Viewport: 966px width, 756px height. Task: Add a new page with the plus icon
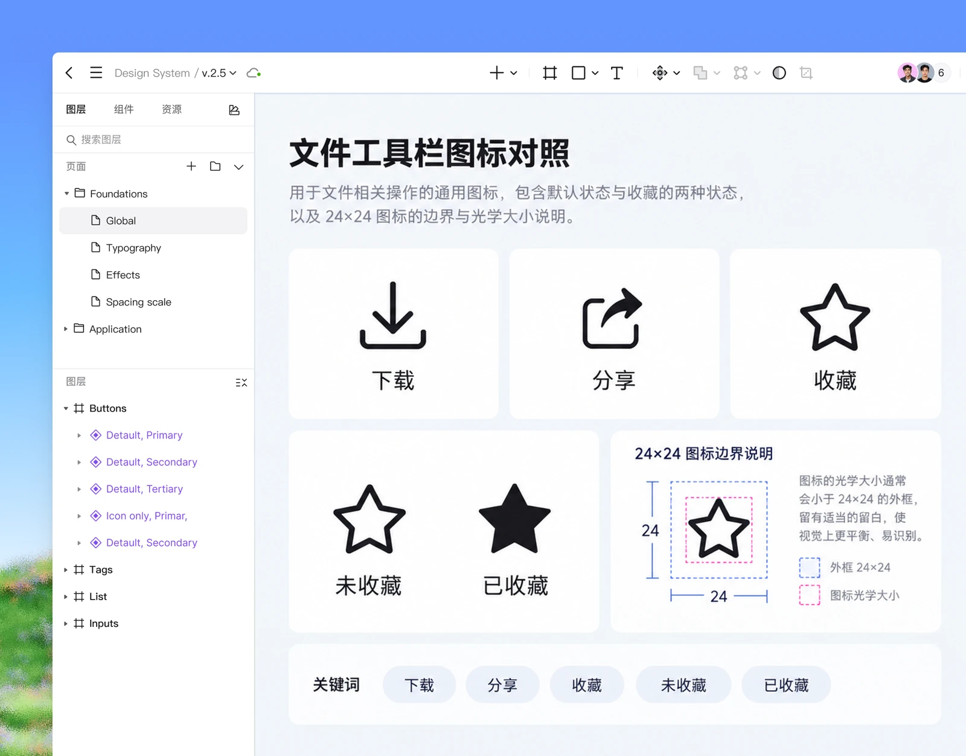[191, 166]
